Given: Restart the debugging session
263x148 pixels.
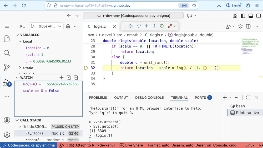Looking at the screenshot, I should (162, 26).
